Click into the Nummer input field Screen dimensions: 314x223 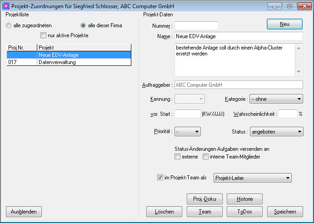pos(197,26)
